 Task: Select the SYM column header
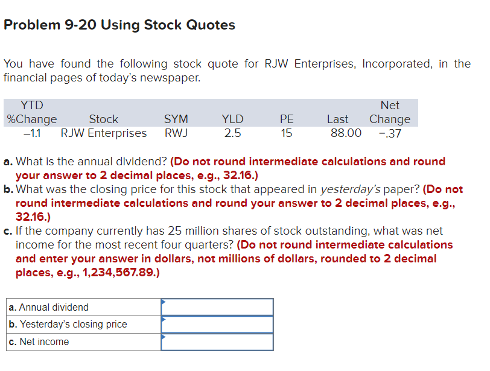[x=176, y=119]
